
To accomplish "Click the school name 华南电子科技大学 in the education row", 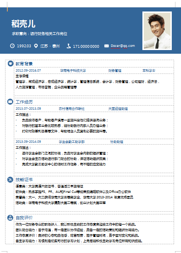I will [x=73, y=71].
